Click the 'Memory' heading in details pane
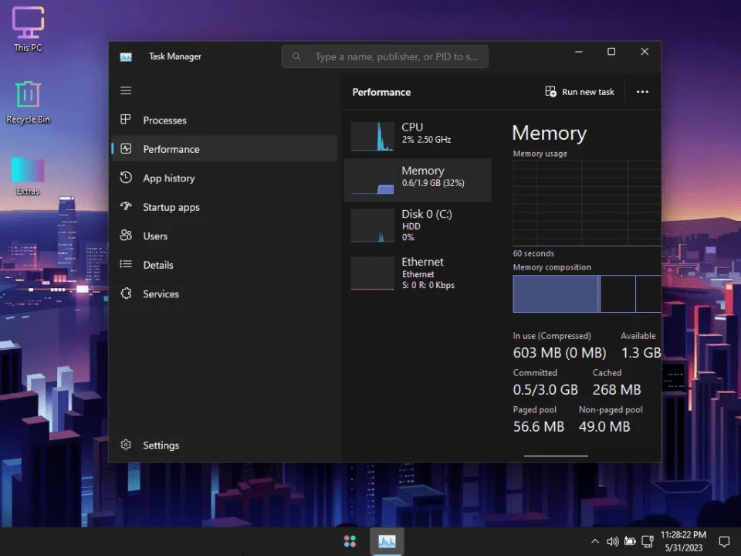The image size is (741, 556). 549,133
